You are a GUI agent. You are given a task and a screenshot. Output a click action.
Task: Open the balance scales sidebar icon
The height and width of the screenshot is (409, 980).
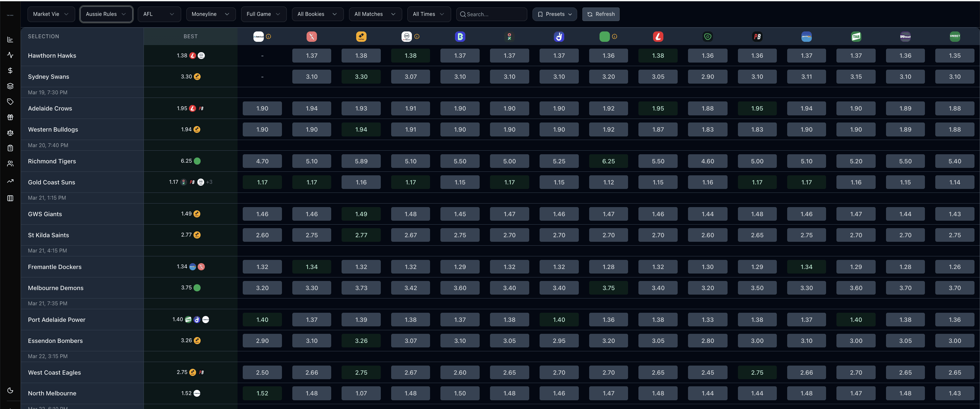coord(10,133)
